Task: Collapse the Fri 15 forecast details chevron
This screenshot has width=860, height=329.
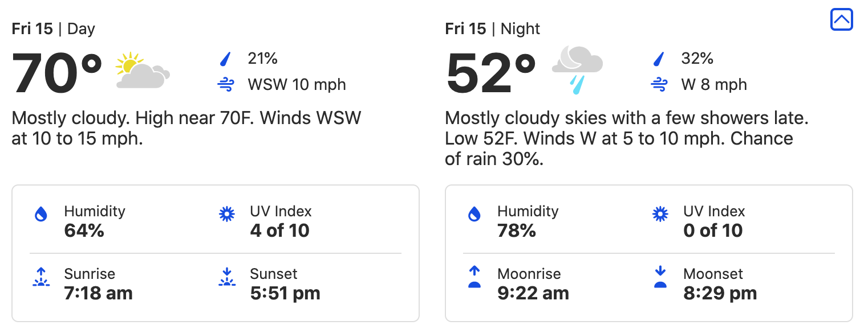Action: click(x=841, y=20)
